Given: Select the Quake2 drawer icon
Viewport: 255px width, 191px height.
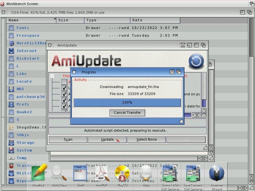Looking at the screenshot, I should point(11,112).
